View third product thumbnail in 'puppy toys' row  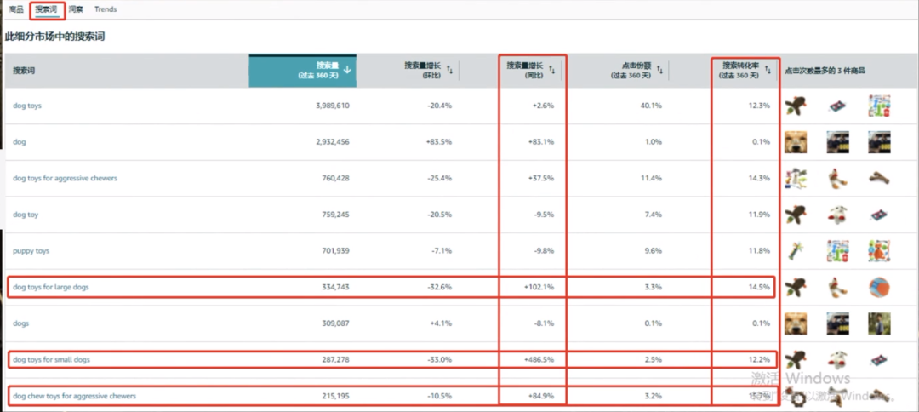880,251
